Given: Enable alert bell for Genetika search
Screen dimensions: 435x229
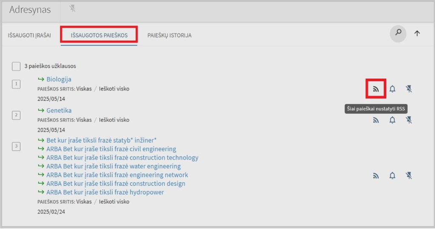Looking at the screenshot, I should (x=392, y=120).
